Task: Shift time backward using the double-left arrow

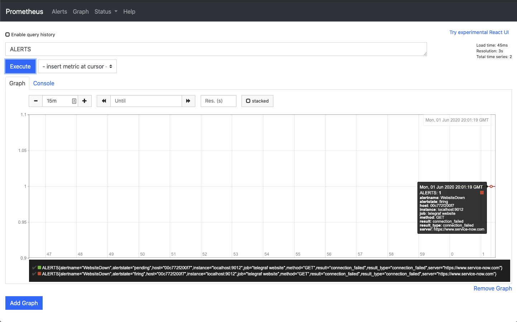Action: (103, 101)
